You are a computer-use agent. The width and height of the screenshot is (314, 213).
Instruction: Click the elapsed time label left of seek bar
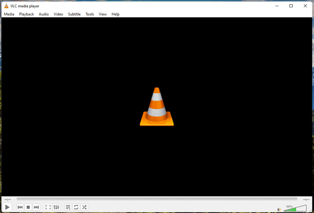pos(8,199)
